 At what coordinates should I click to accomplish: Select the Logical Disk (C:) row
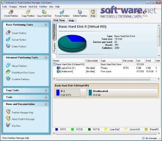point(106,68)
